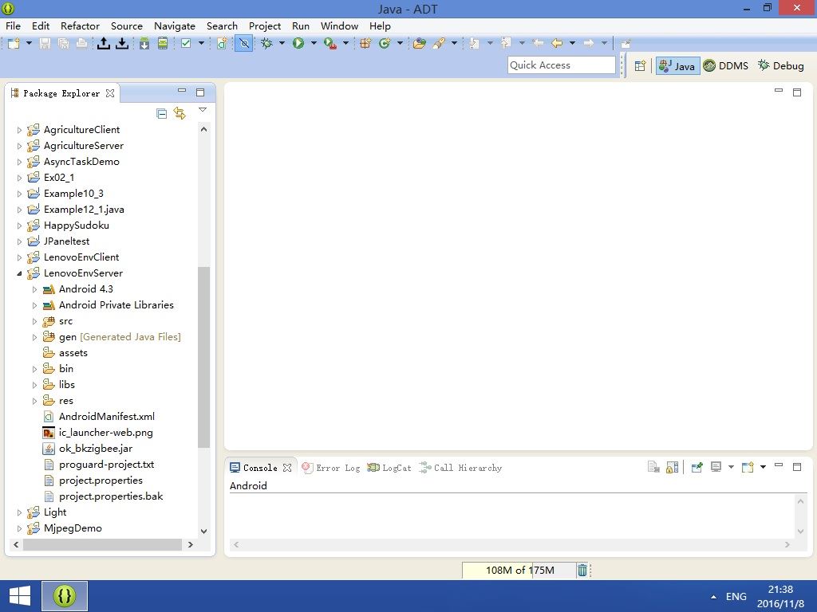Click the Quick Access search field

(561, 65)
